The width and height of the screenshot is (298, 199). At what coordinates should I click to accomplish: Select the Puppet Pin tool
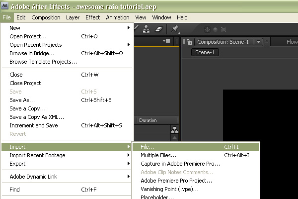point(175,29)
